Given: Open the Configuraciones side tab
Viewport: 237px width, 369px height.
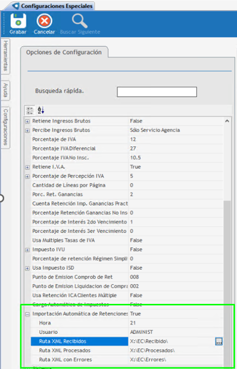Looking at the screenshot, I should (5, 127).
